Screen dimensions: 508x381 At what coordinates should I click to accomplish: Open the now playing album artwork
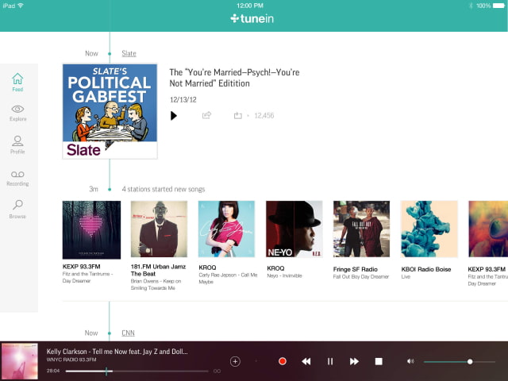[20, 361]
